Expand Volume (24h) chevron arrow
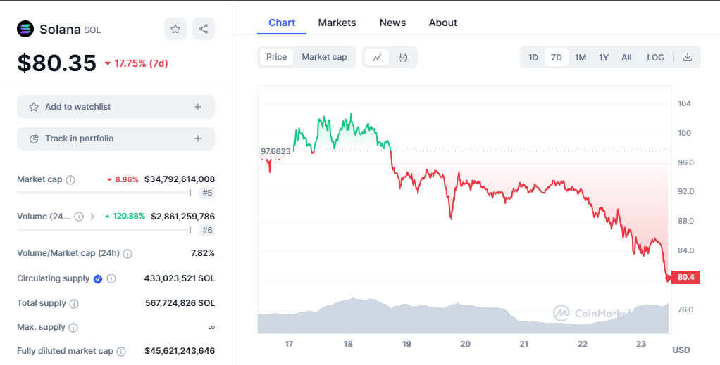 click(92, 217)
